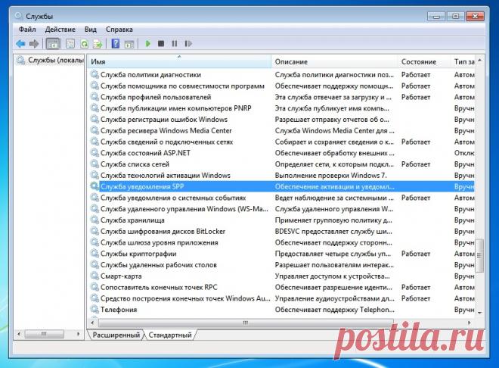Screen dimensions: 499x368
Task: Switch to the Стандартный tab
Action: tap(170, 335)
